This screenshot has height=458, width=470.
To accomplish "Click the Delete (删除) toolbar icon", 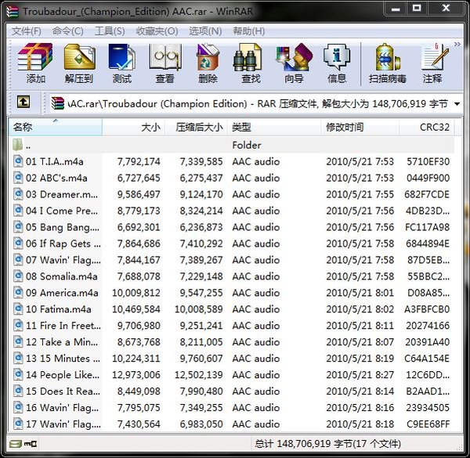I will click(208, 63).
